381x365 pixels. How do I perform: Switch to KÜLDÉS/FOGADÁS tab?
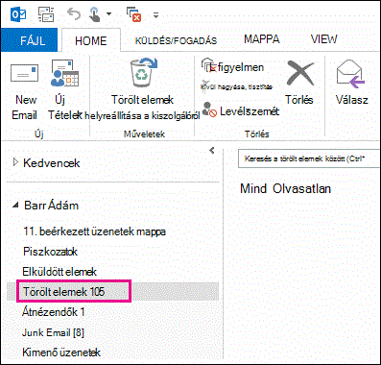176,40
